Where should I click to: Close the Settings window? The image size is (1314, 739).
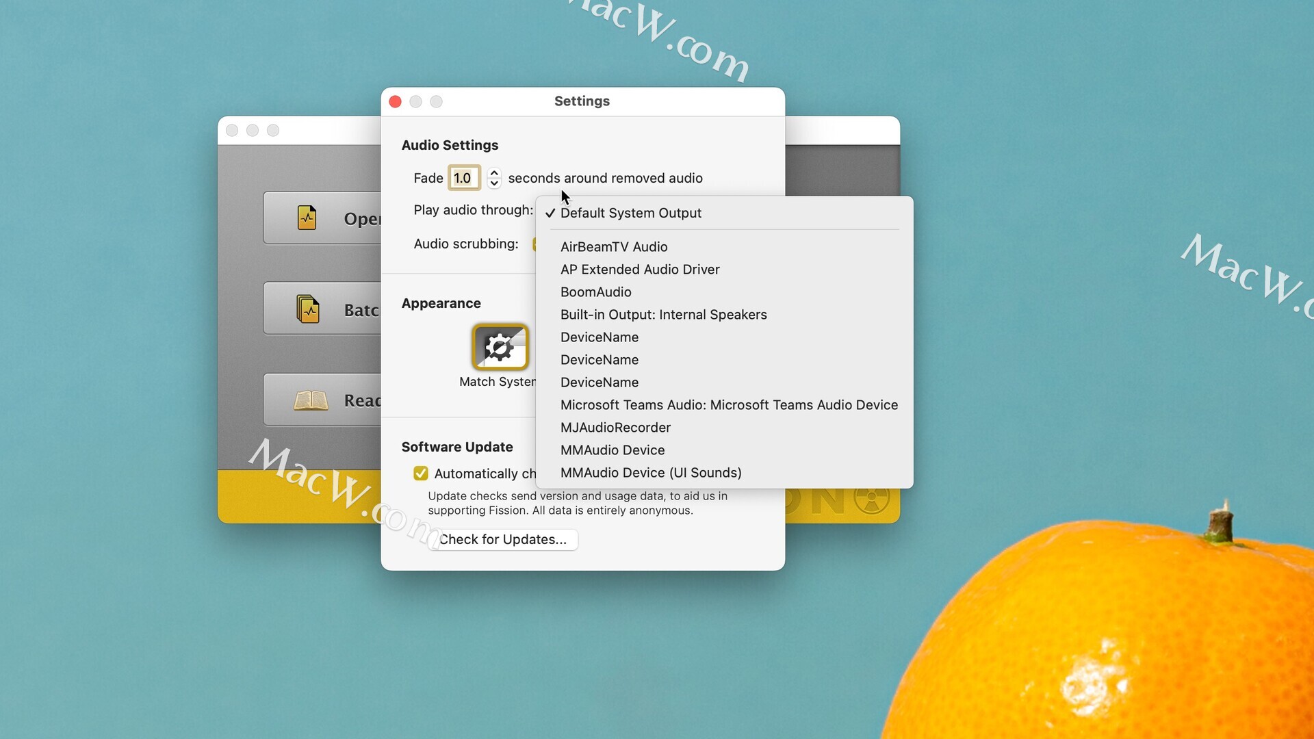click(x=395, y=101)
